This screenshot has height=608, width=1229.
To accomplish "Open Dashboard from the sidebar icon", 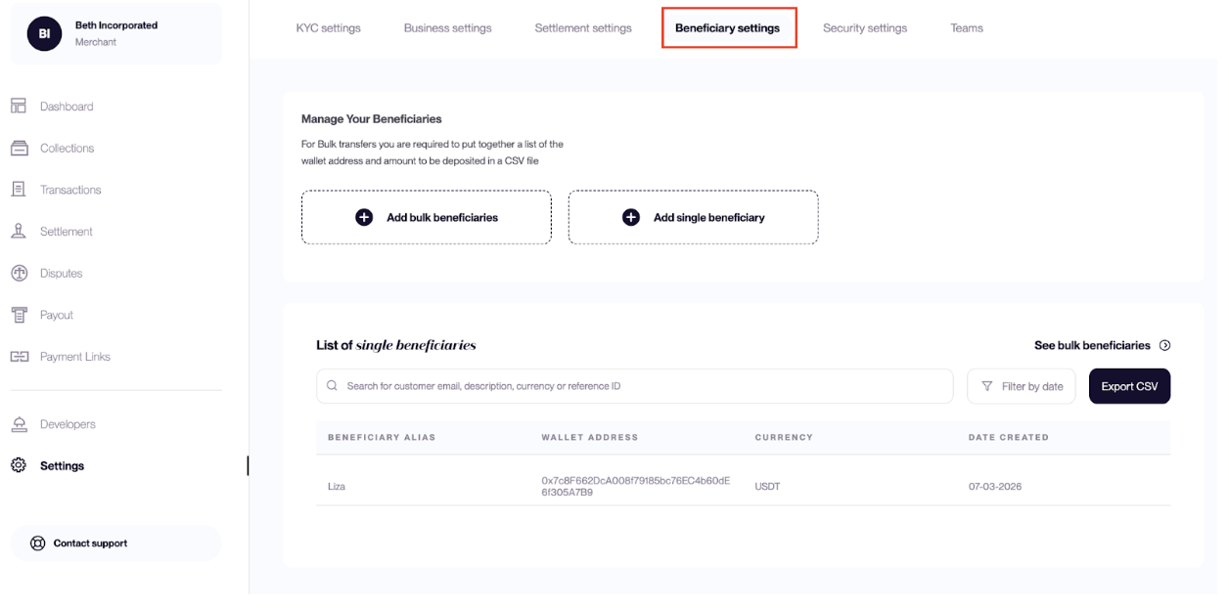I will click(x=19, y=106).
